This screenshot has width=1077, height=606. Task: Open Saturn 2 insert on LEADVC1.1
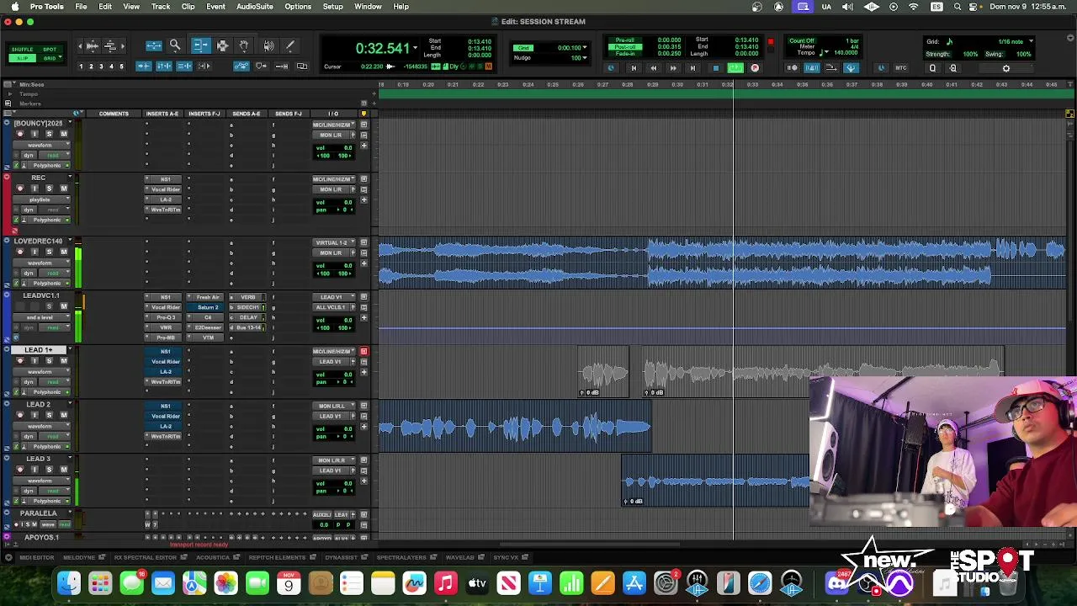click(x=207, y=307)
